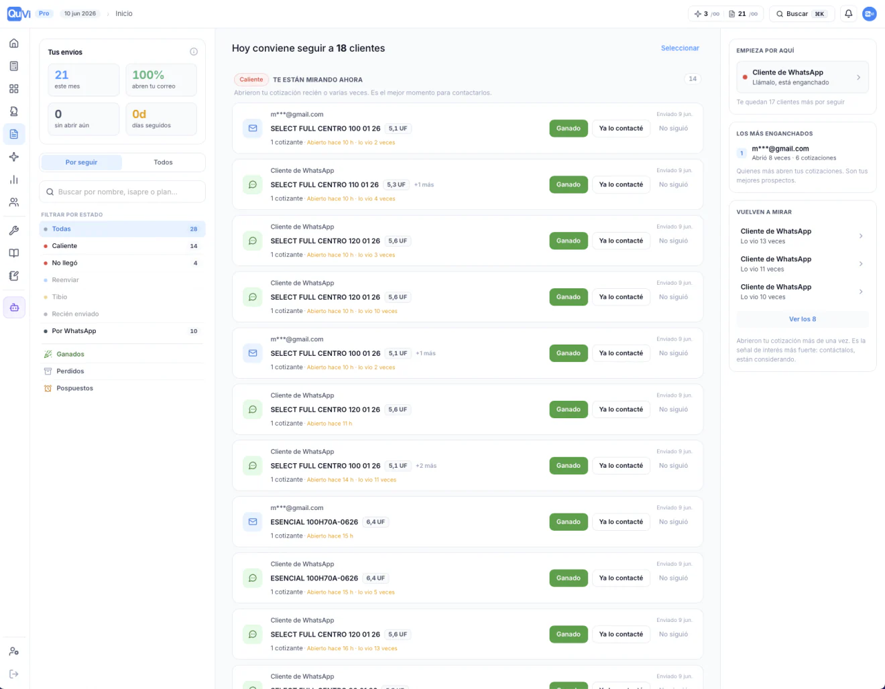885x689 pixels.
Task: Click the notifications bell icon
Action: tap(848, 13)
